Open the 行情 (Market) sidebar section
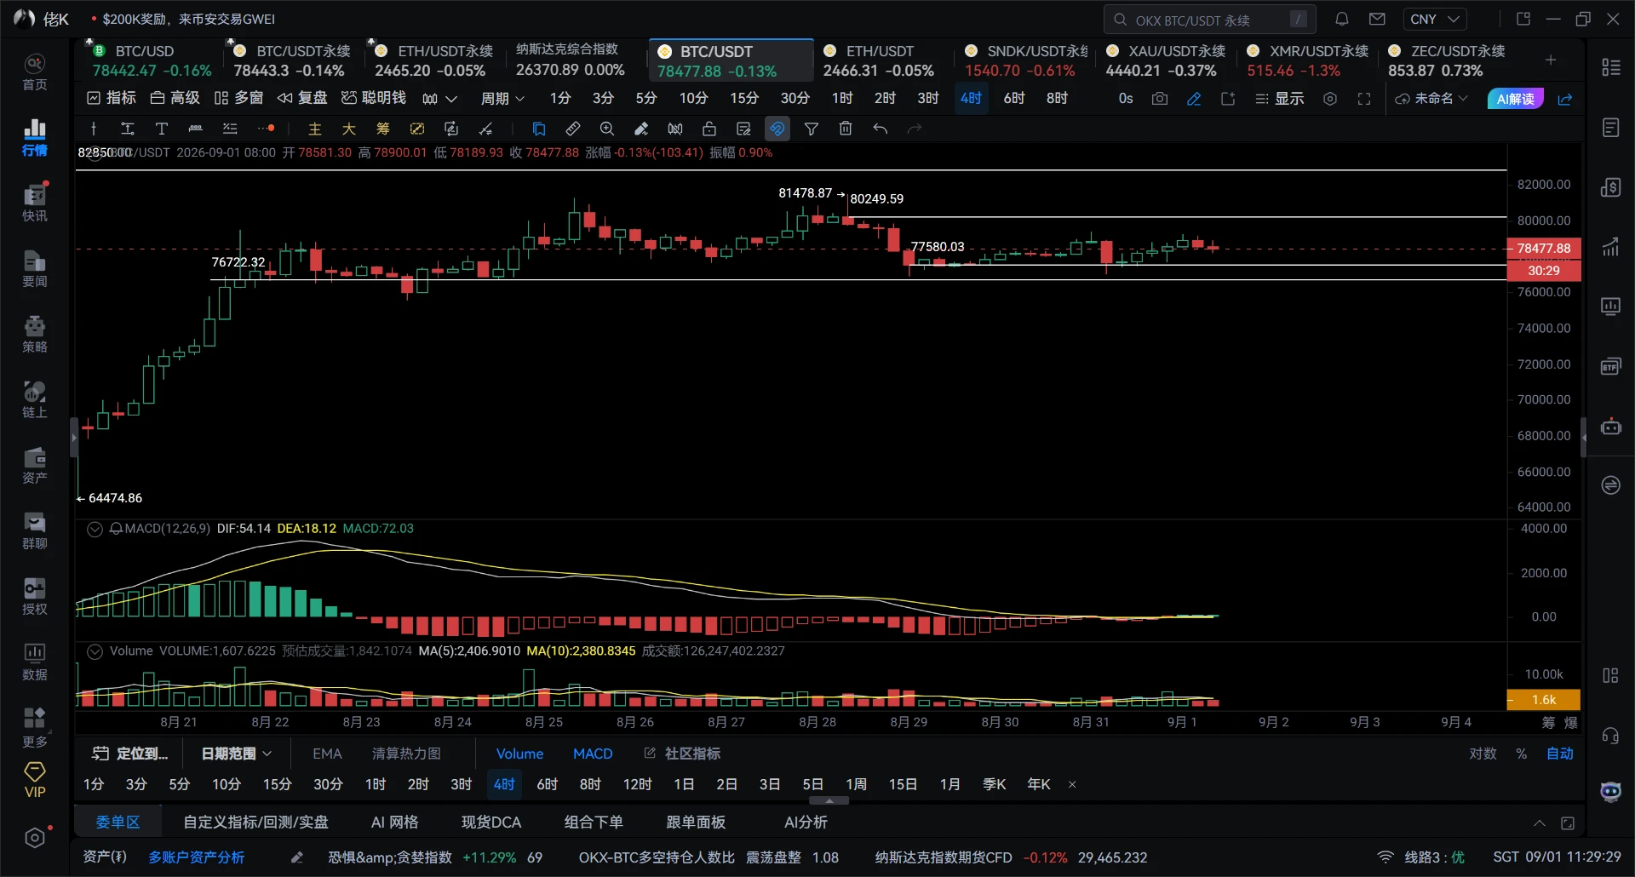The image size is (1635, 877). pos(34,137)
